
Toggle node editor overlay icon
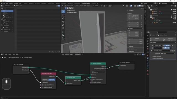point(143,54)
